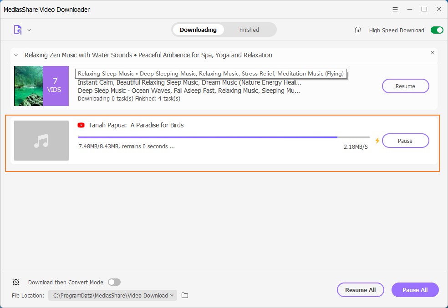
Task: Click the trash delete icon
Action: [x=358, y=30]
